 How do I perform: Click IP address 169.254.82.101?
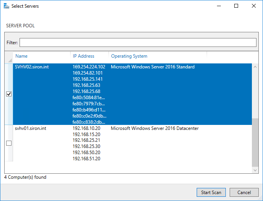click(87, 73)
